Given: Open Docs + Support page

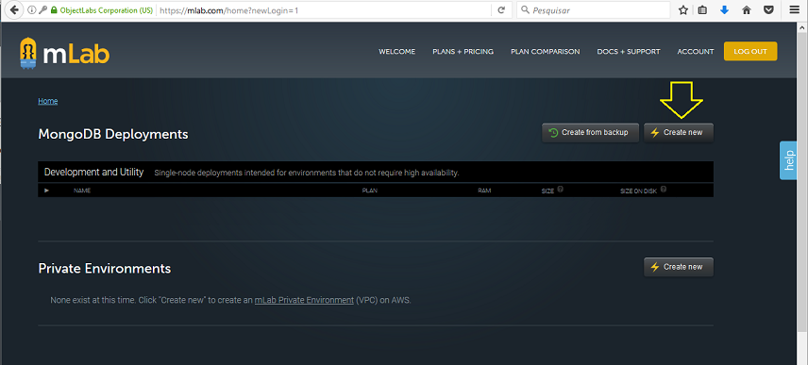Looking at the screenshot, I should 628,52.
